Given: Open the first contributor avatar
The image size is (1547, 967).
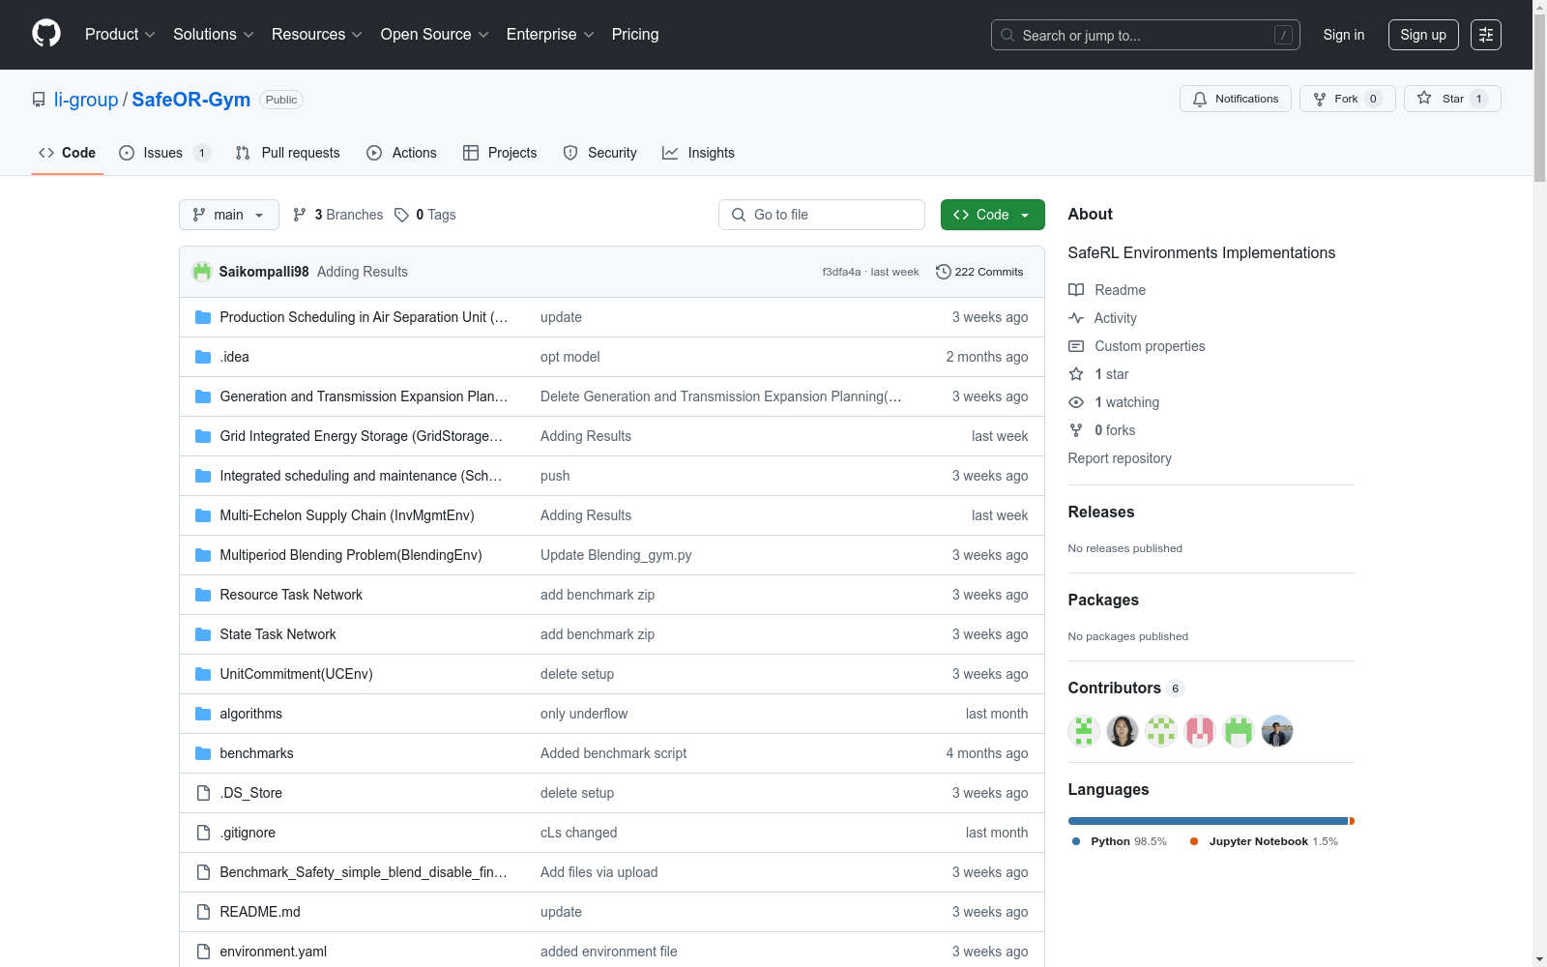Looking at the screenshot, I should click(x=1084, y=731).
